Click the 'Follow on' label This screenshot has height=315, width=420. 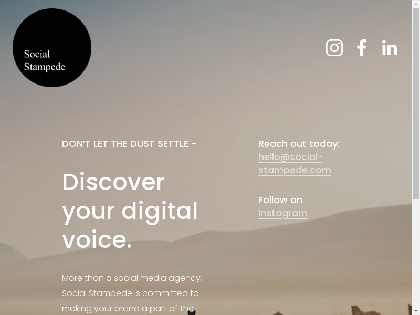pos(280,200)
